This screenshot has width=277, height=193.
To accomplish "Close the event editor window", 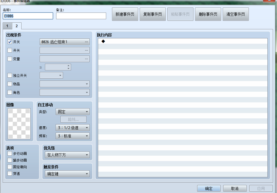I will 269,1.
